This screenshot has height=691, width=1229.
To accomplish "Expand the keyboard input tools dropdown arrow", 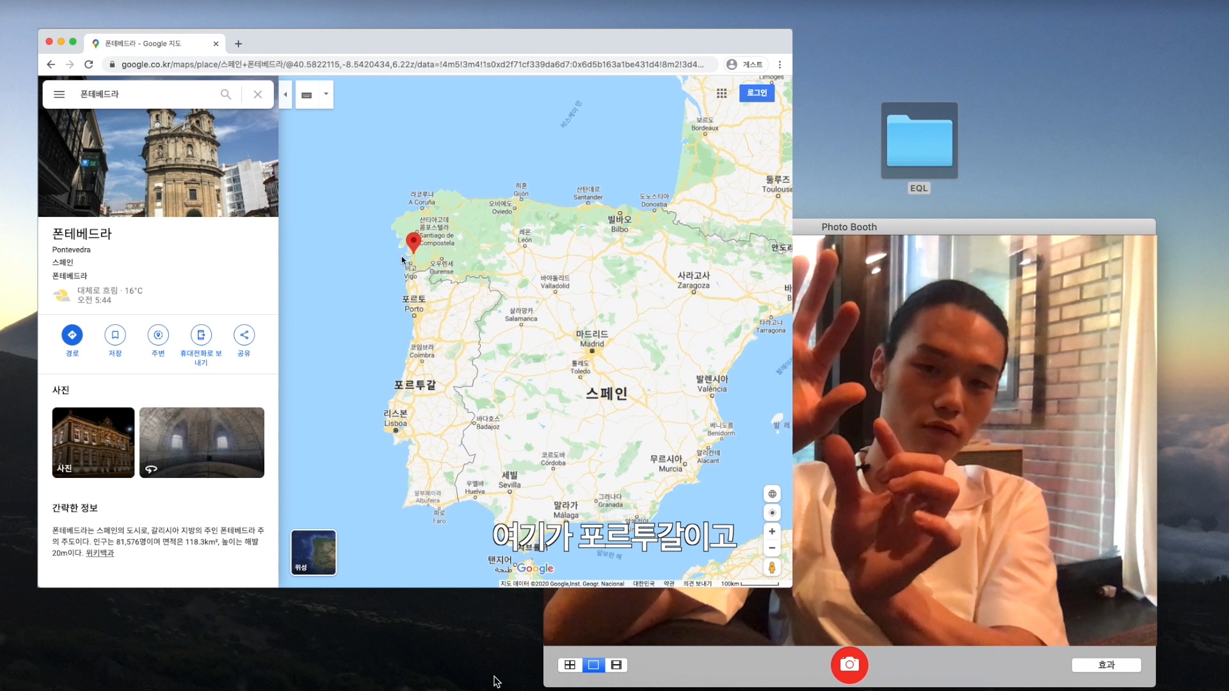I will [x=326, y=94].
